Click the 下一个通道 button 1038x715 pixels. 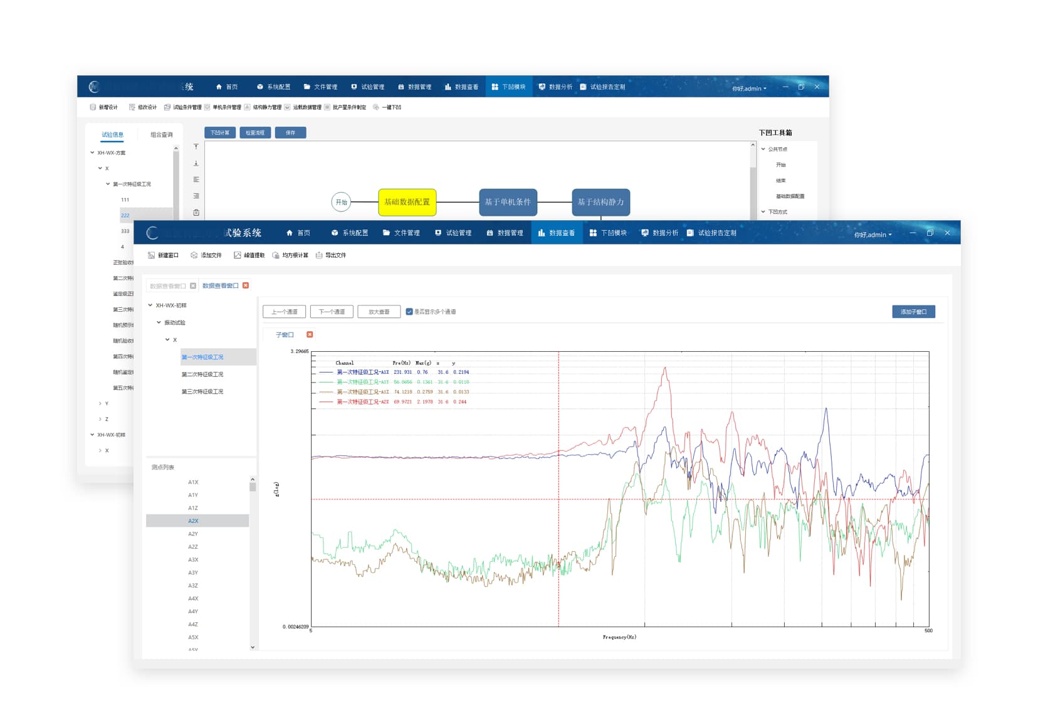332,312
